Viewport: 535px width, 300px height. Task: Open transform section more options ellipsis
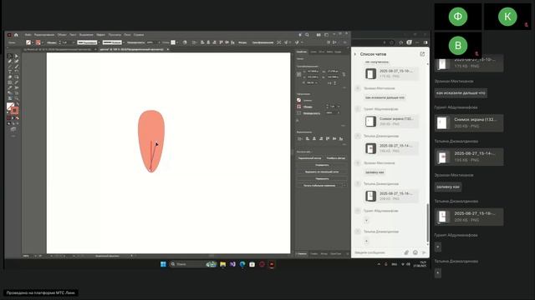pos(344,87)
